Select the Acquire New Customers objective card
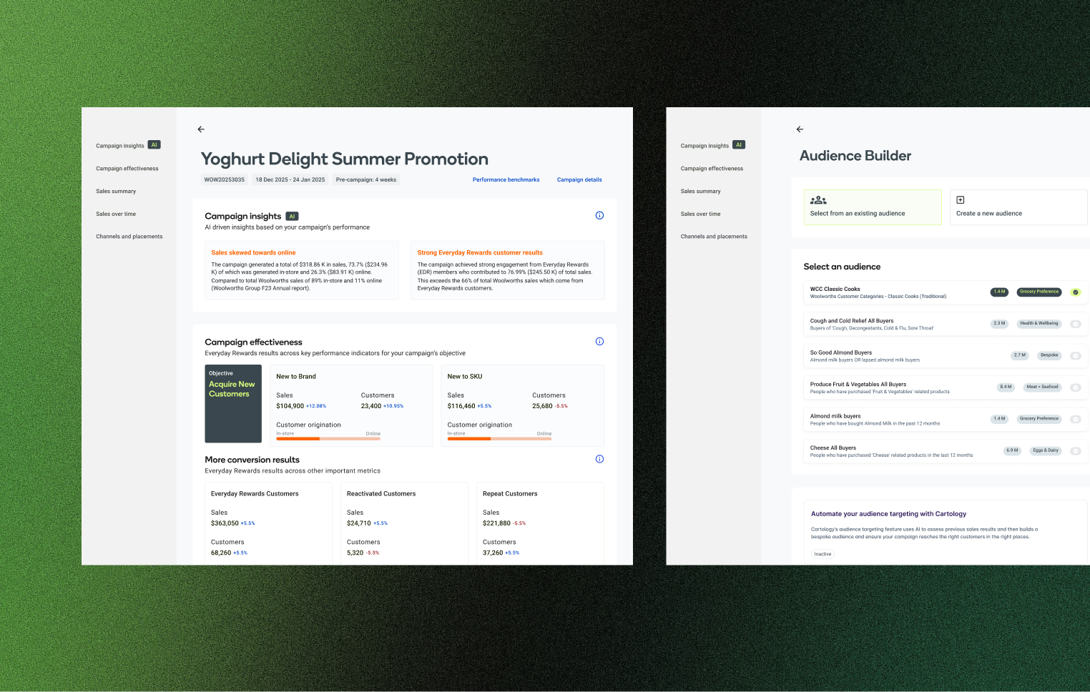Image resolution: width=1090 pixels, height=692 pixels. pos(233,403)
